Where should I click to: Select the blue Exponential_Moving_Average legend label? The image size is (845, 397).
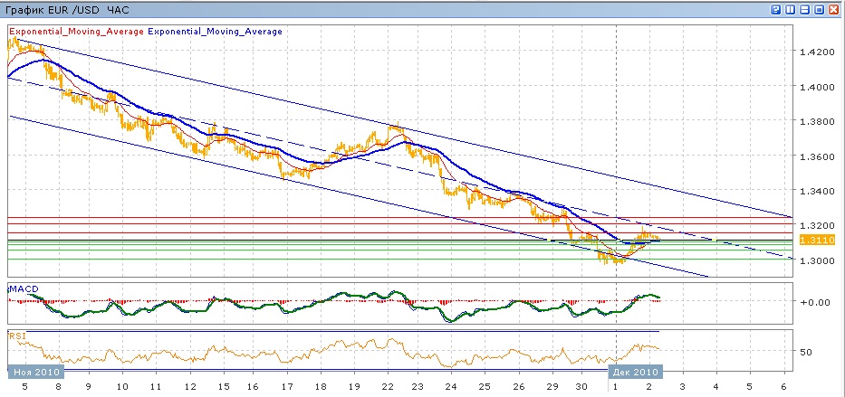[x=215, y=32]
